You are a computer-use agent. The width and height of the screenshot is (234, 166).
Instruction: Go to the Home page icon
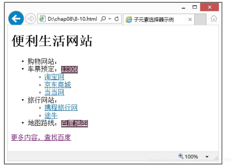pos(214,19)
